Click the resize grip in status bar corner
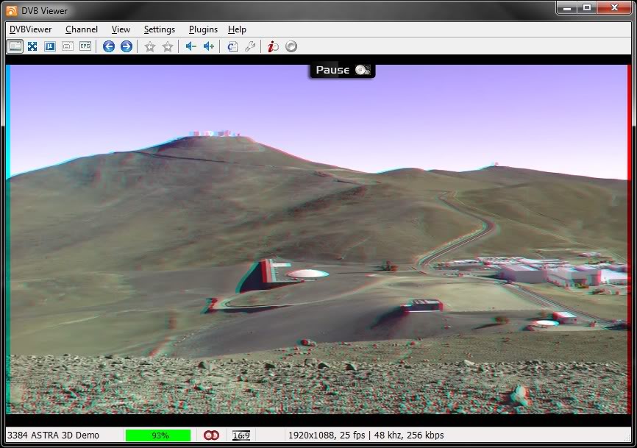637x448 pixels. point(627,437)
